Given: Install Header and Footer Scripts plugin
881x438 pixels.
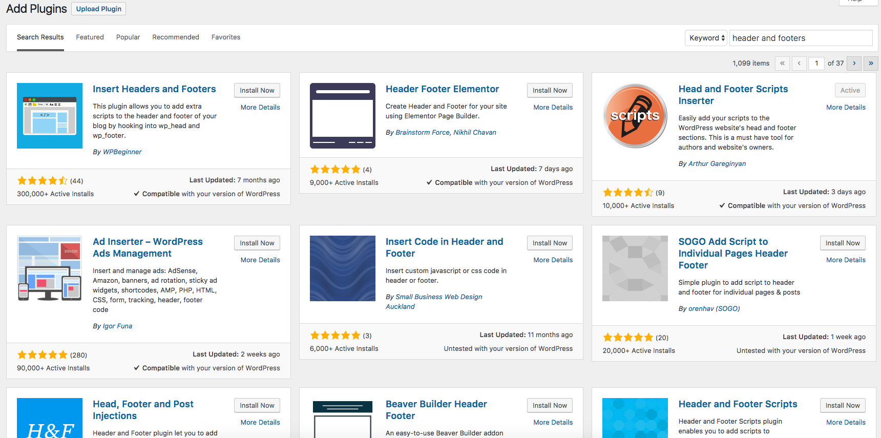Looking at the screenshot, I should coord(843,405).
